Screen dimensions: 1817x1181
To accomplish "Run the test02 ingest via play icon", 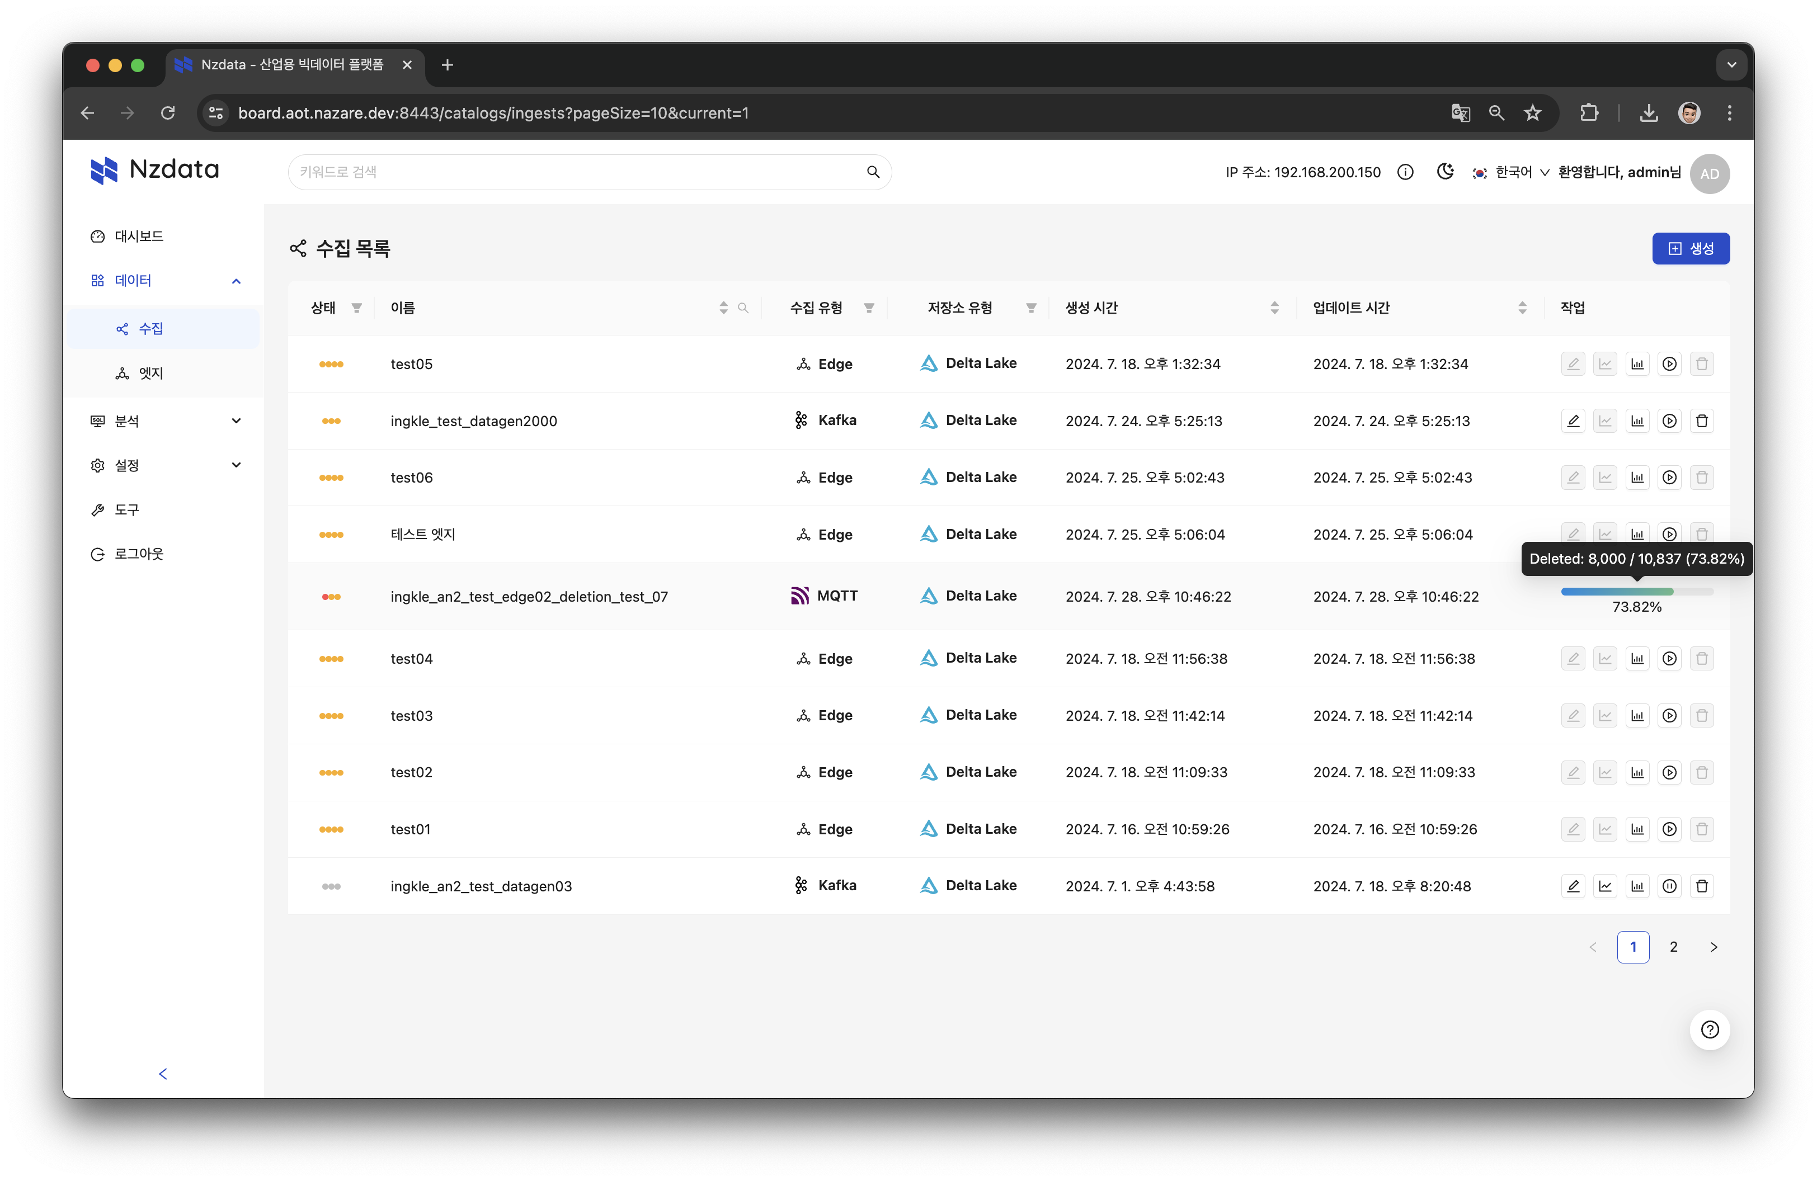I will (x=1670, y=772).
